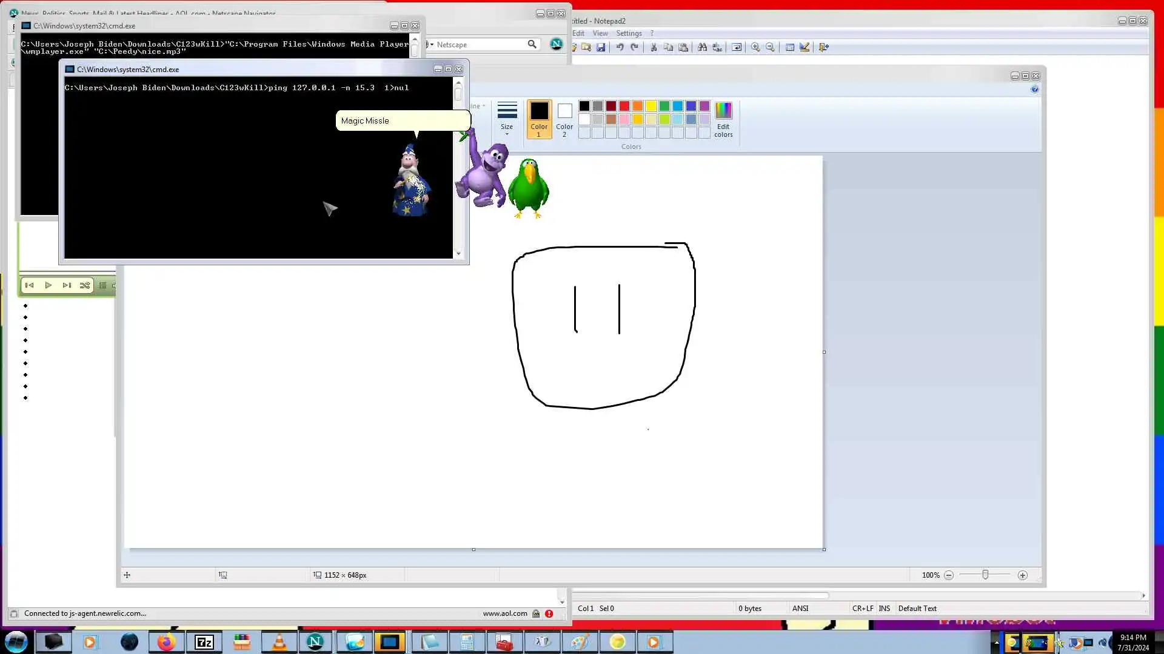Click the Play button in Media Player
Viewport: 1164px width, 654px height.
coord(48,285)
